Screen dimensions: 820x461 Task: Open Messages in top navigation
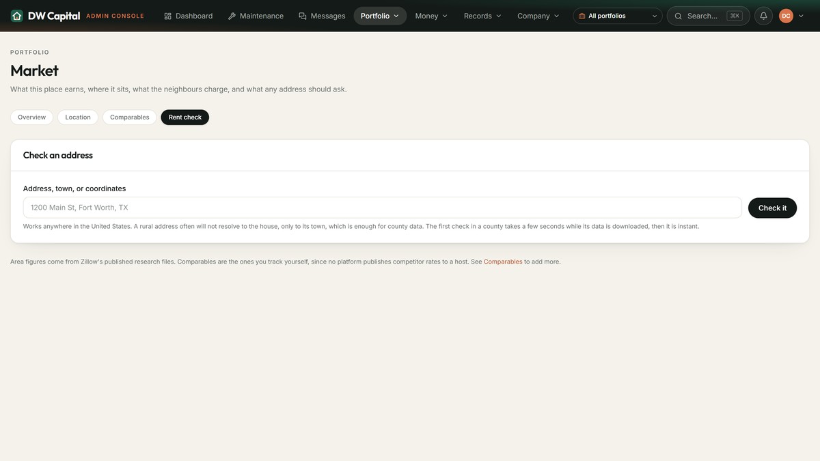click(x=322, y=16)
